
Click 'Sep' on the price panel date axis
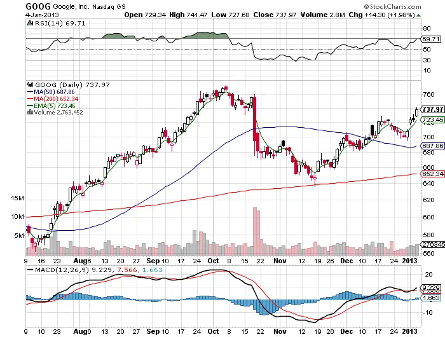tap(153, 261)
